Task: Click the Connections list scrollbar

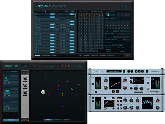Action: (x=75, y=15)
